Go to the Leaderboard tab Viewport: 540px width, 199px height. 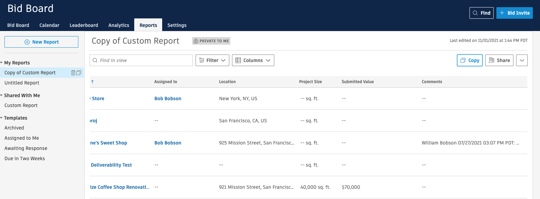[84, 25]
